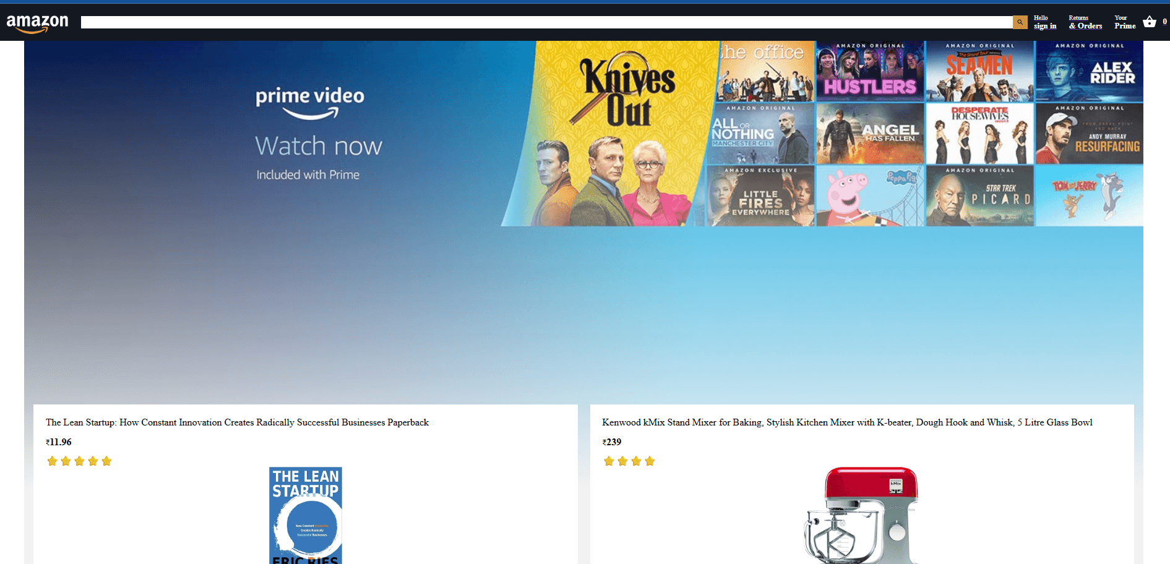Click the orange search magnifier button
This screenshot has width=1170, height=564.
click(1020, 22)
